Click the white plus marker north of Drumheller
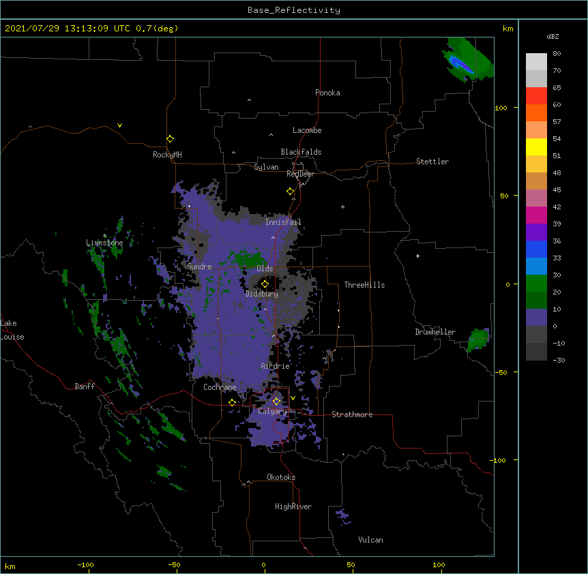588x574 pixels. (x=417, y=256)
